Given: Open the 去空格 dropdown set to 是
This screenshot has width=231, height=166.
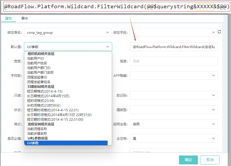Looking at the screenshot, I should click(x=174, y=138).
